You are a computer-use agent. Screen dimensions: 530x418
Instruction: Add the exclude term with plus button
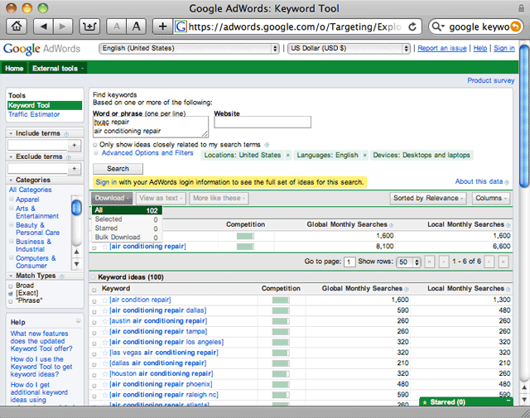pos(74,169)
